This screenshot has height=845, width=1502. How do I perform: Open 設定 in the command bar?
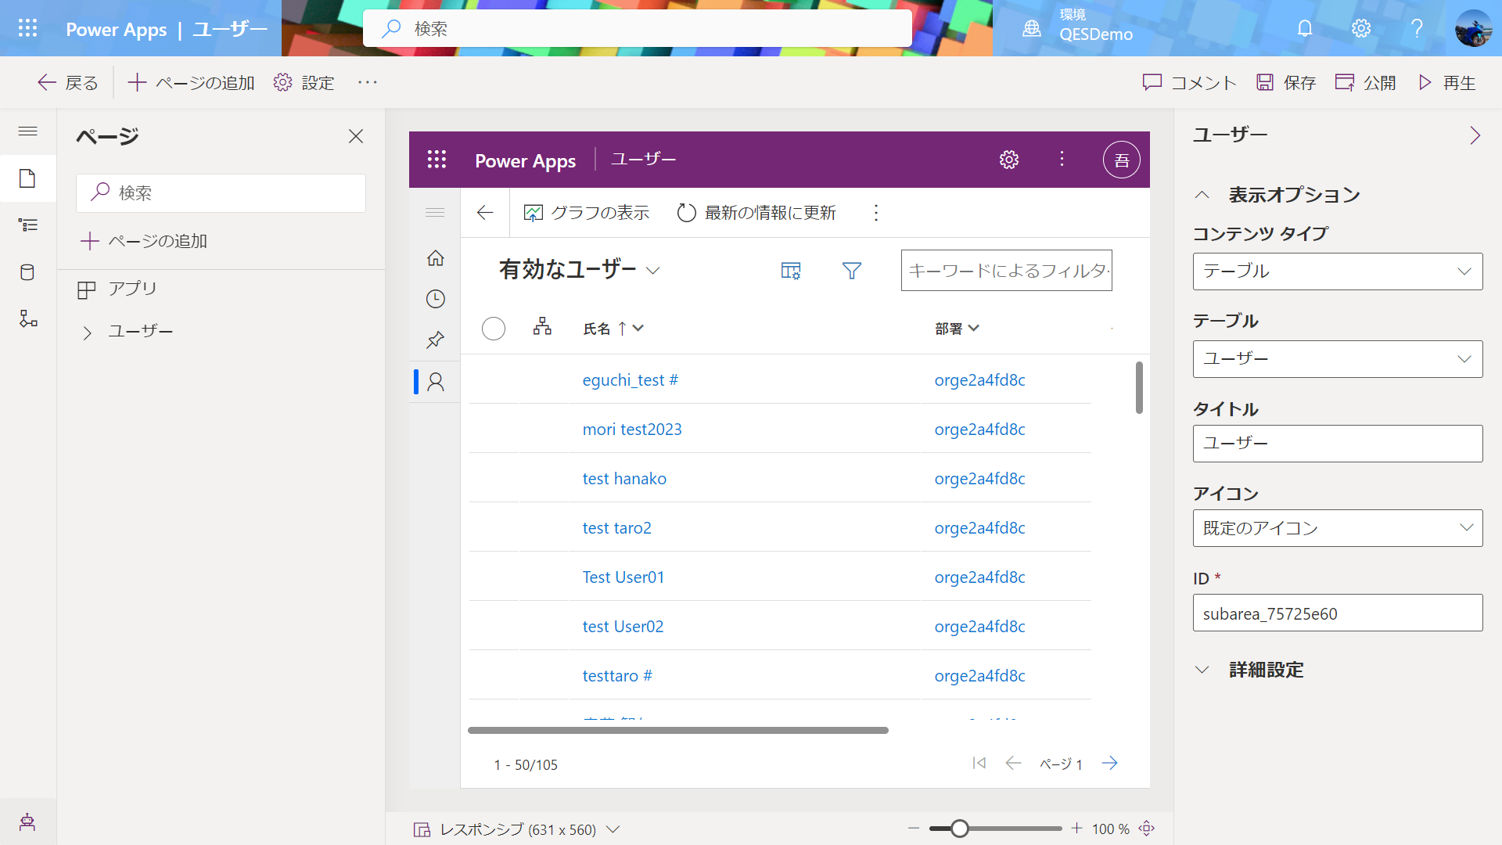[x=304, y=82]
